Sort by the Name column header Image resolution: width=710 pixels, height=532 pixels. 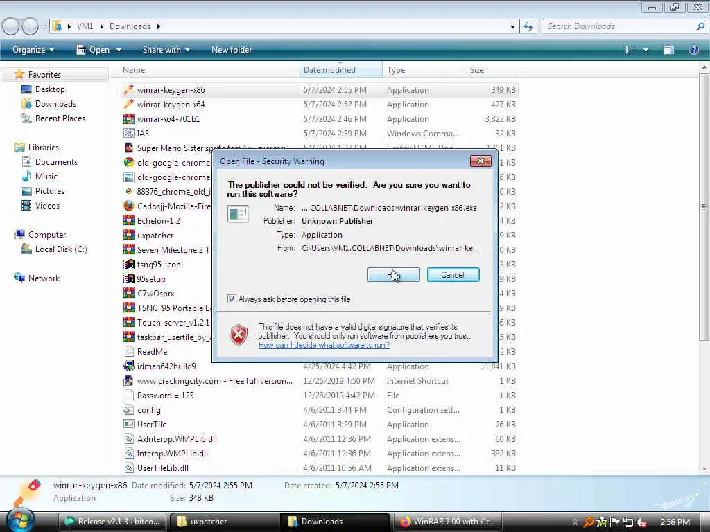click(x=209, y=70)
